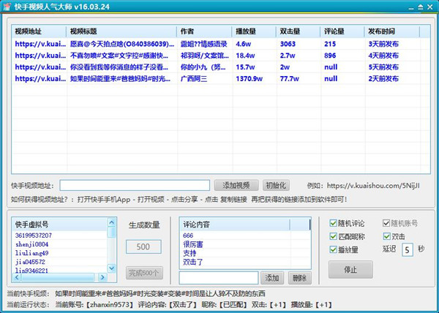Click the 删除 comment button
This screenshot has height=313, width=439.
[299, 278]
